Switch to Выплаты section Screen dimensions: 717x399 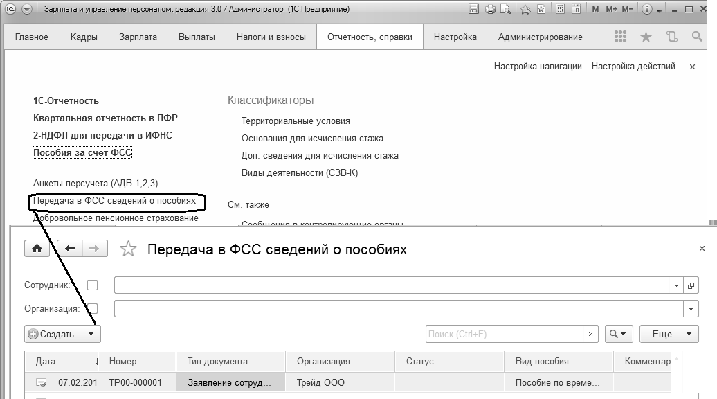[197, 37]
